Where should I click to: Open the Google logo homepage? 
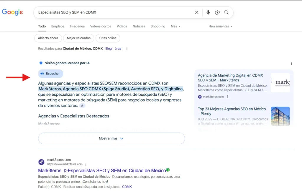click(x=12, y=12)
